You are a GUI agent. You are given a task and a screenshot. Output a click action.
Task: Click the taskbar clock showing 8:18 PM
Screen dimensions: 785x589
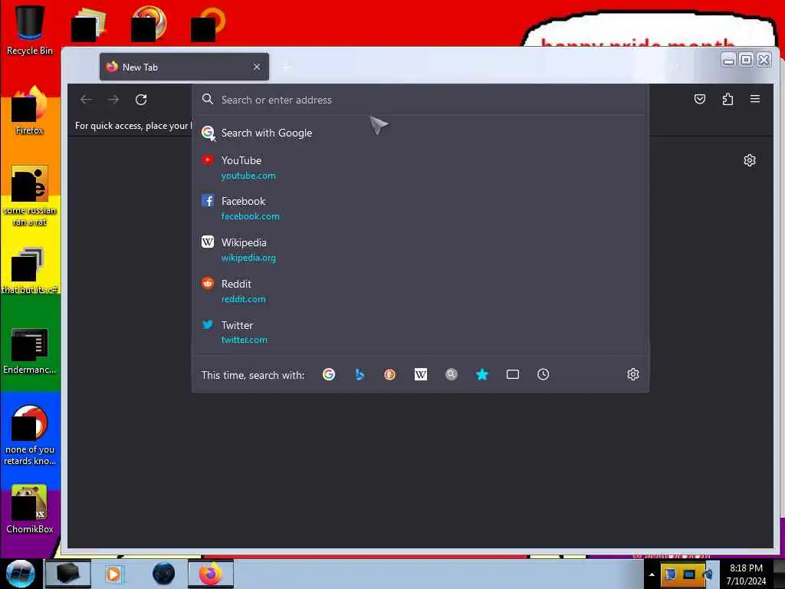coord(746,574)
